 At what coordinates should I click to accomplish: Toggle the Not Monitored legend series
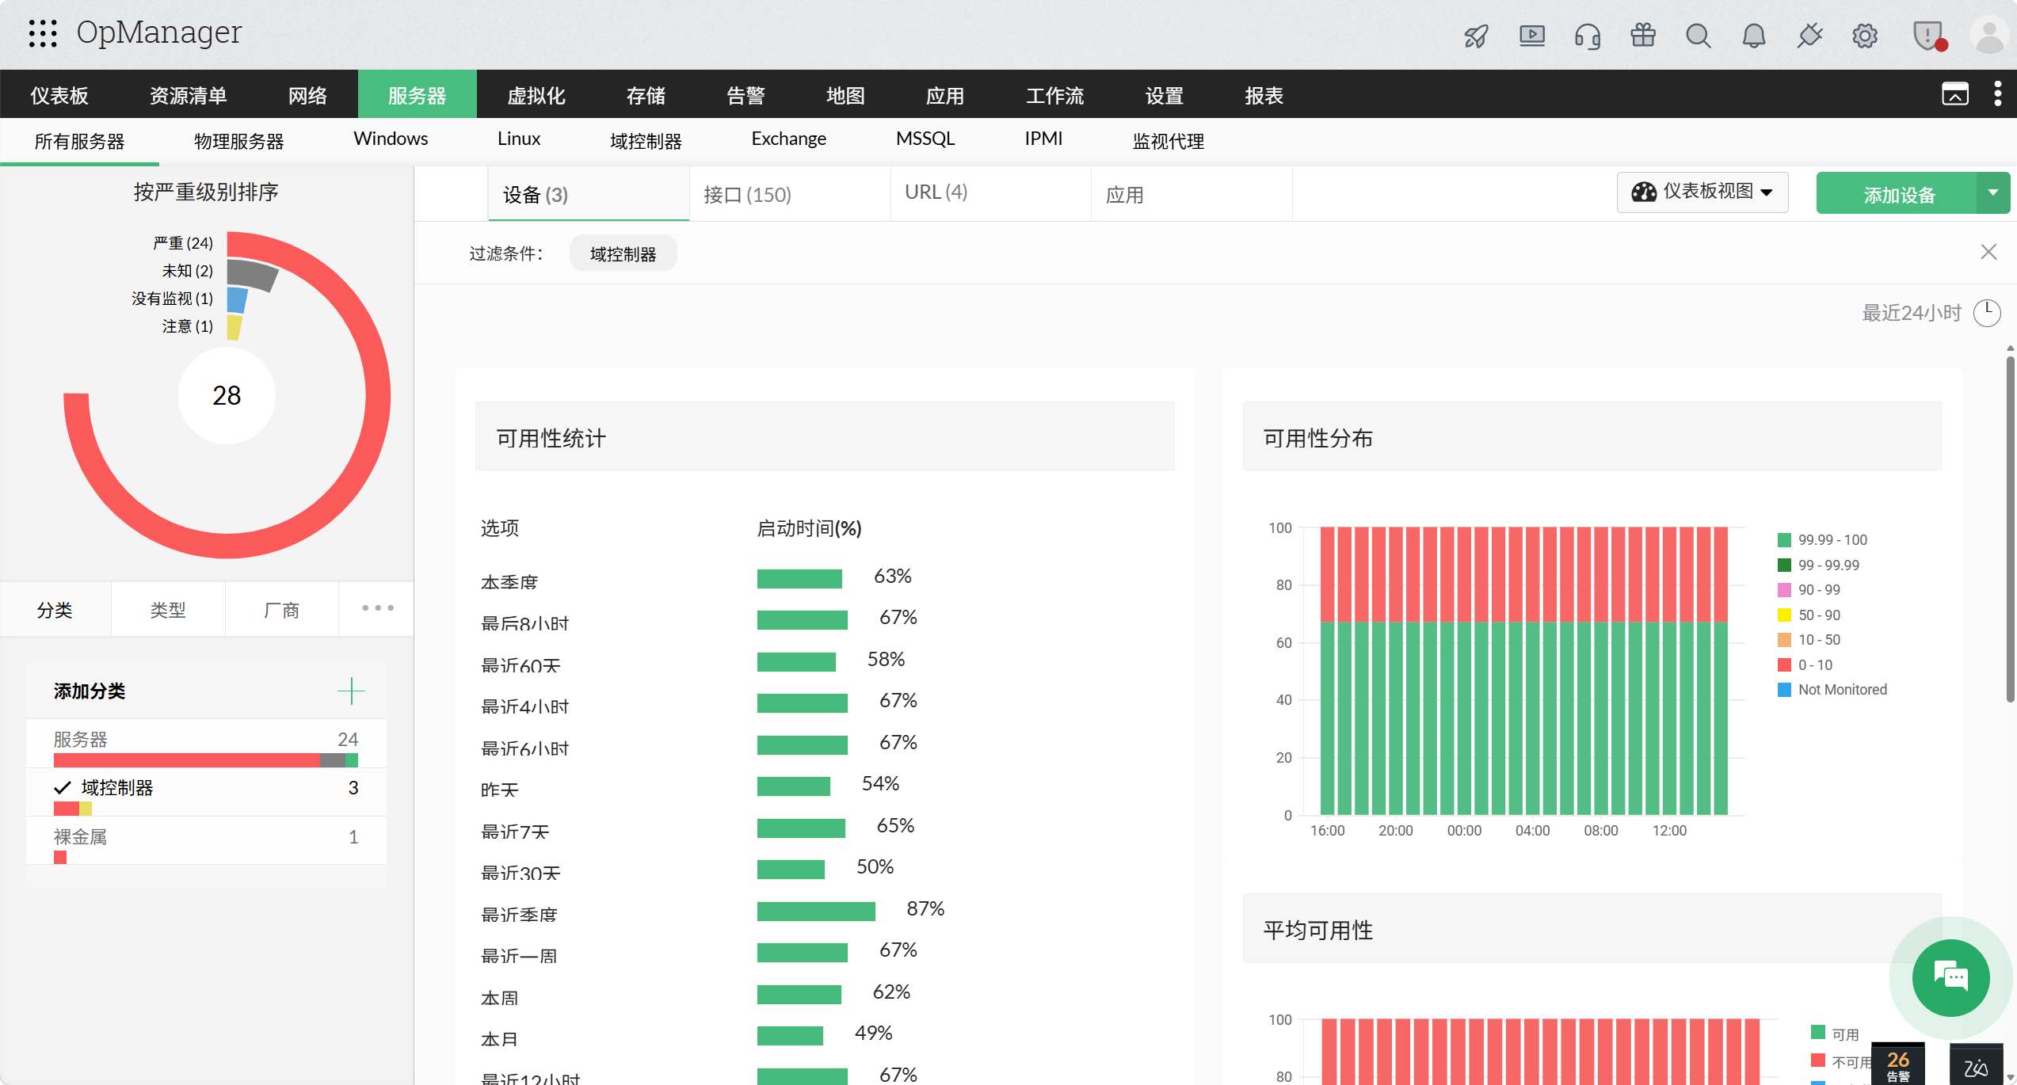point(1832,690)
